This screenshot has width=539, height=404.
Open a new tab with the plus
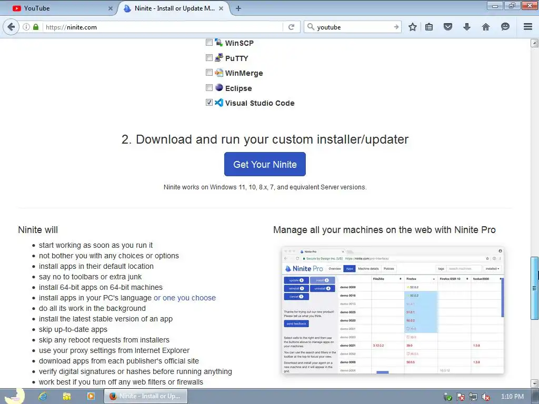(238, 8)
